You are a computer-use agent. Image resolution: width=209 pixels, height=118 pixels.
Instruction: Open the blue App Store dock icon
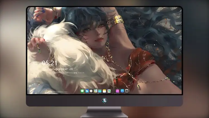122,91
